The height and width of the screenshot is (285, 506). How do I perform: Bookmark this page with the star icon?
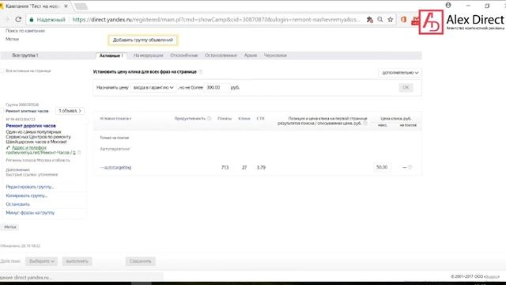[x=390, y=20]
